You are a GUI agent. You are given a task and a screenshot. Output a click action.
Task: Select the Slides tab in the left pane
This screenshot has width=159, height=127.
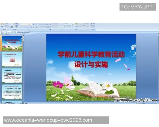pyautogui.click(x=2, y=34)
